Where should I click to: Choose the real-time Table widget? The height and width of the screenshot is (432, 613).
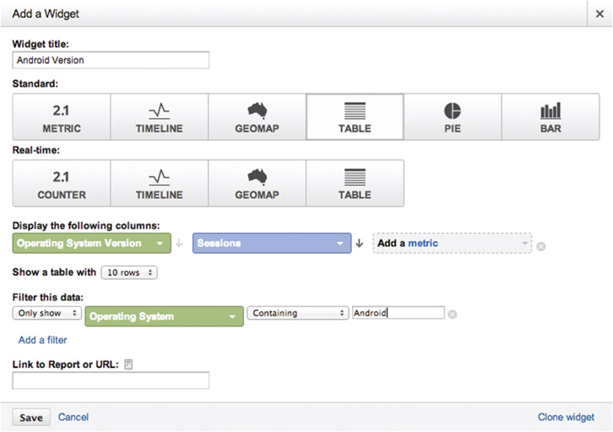[355, 183]
